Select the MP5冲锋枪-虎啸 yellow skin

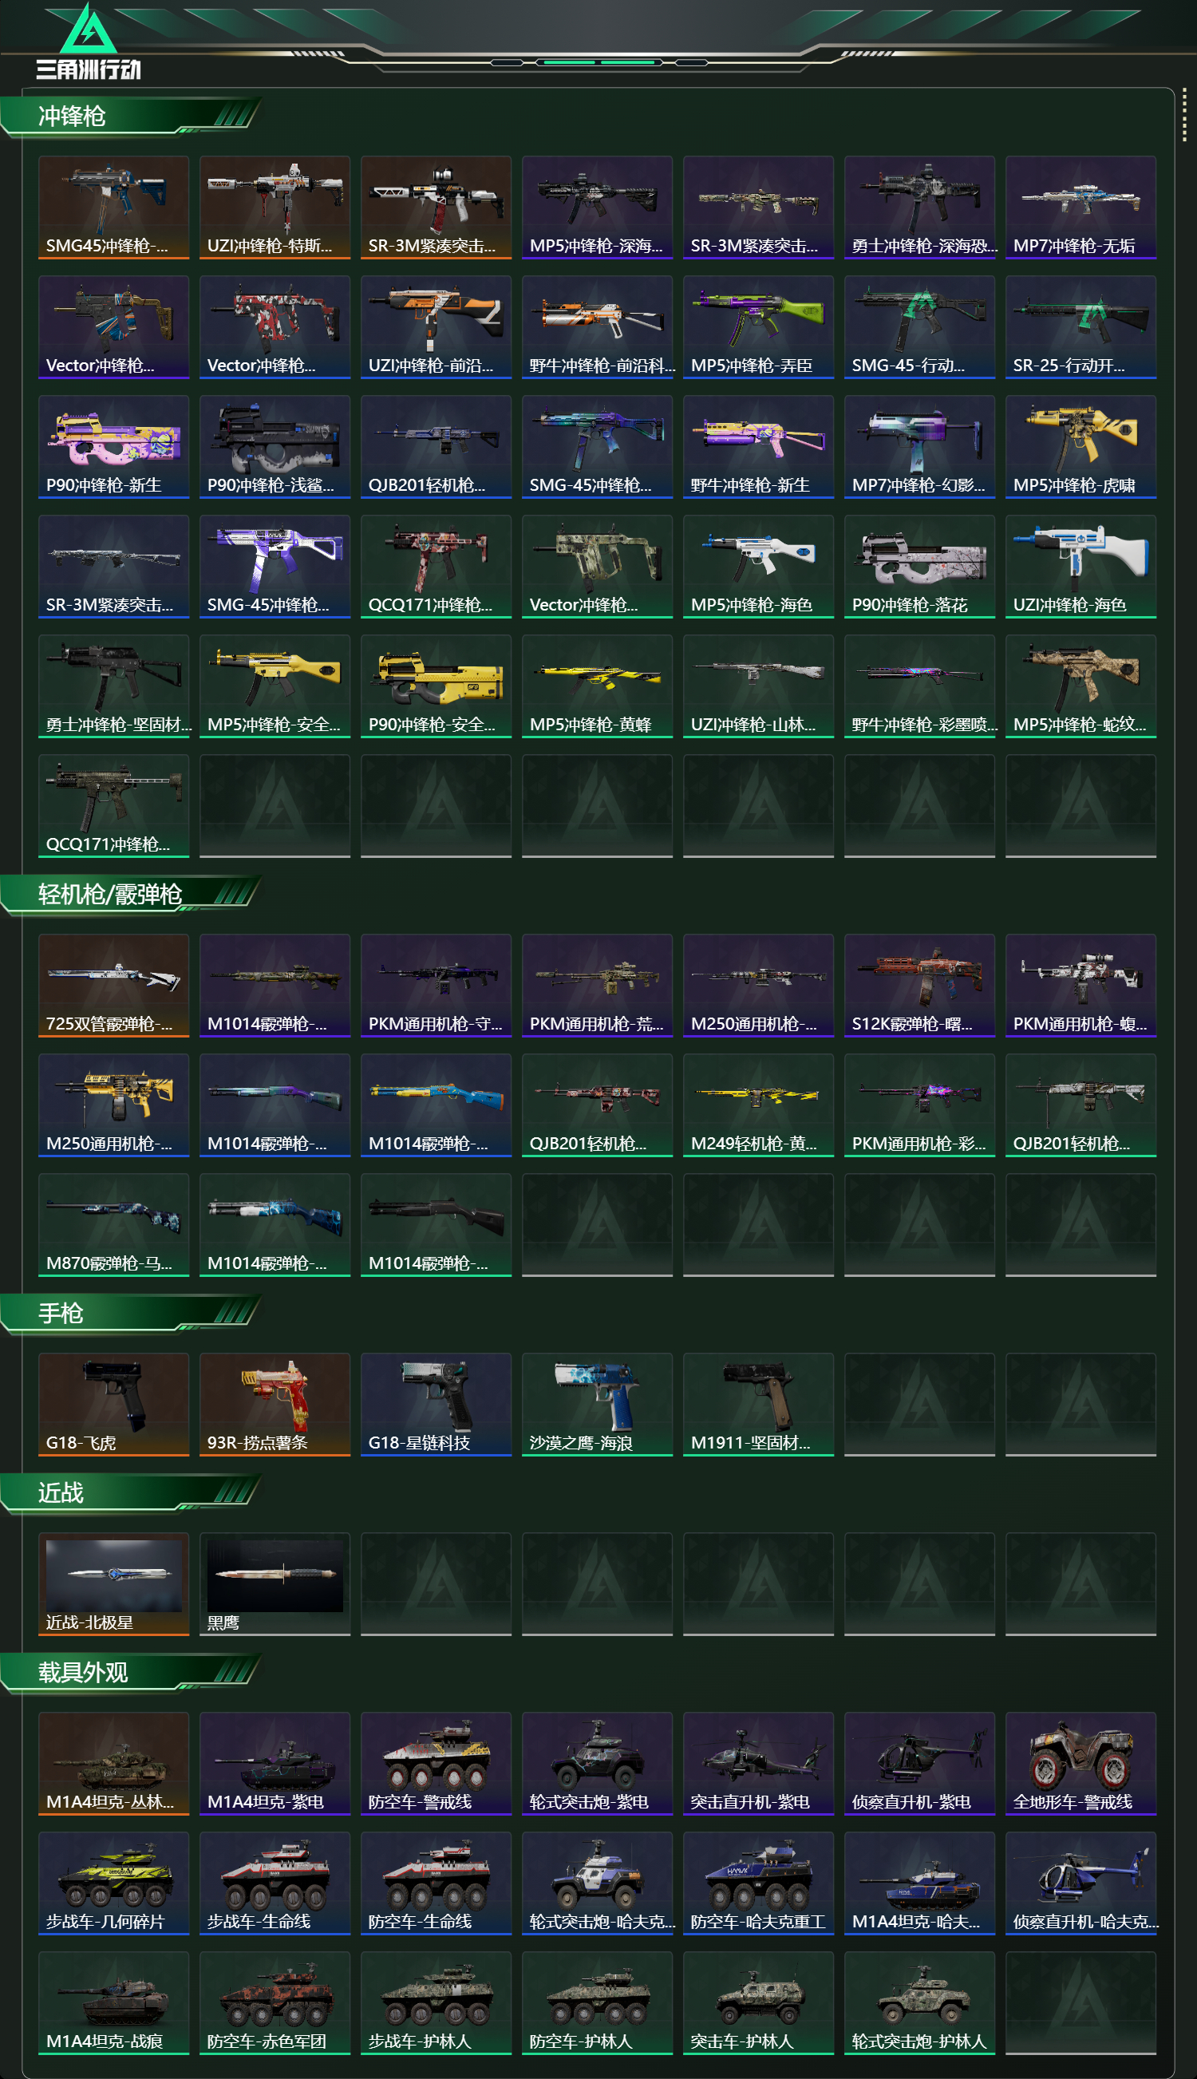[1080, 446]
